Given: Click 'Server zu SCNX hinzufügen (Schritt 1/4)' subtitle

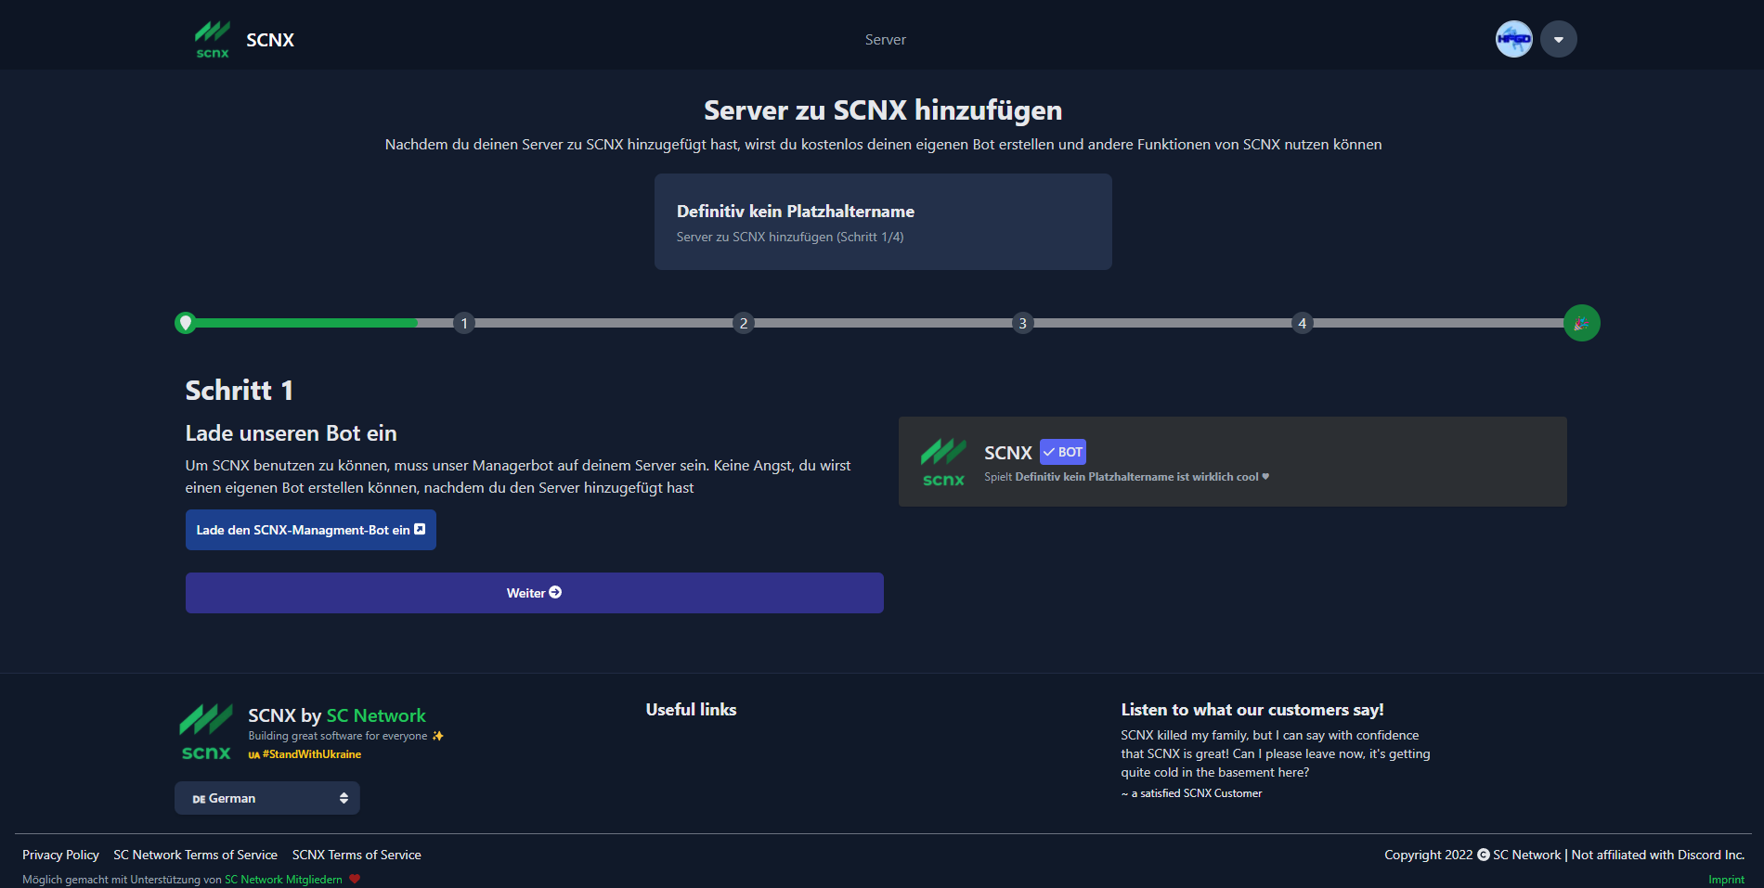Looking at the screenshot, I should [x=790, y=237].
